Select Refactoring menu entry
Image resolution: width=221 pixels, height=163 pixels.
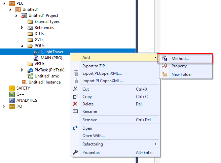[115, 144]
